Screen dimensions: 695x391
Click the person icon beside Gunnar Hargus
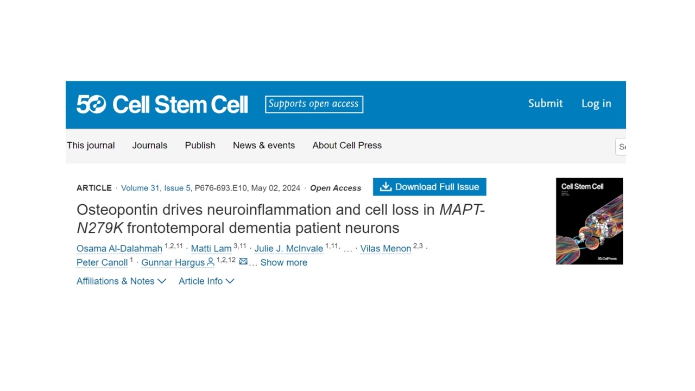211,262
